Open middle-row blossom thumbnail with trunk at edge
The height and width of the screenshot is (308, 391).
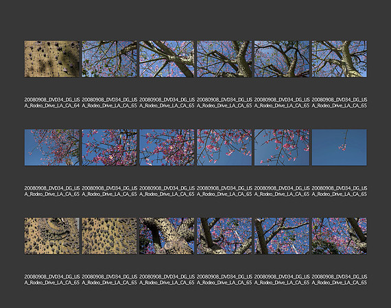click(x=109, y=147)
